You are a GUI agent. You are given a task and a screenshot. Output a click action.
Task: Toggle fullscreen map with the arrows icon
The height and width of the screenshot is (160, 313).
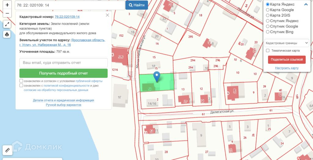tap(7, 24)
